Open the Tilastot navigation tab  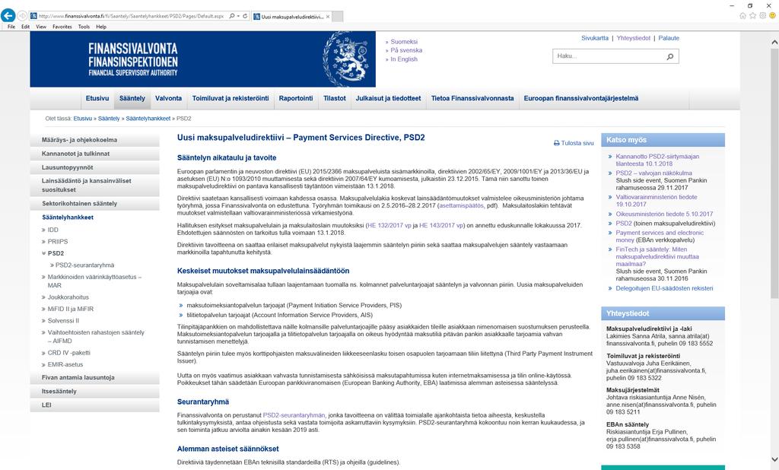click(x=335, y=98)
